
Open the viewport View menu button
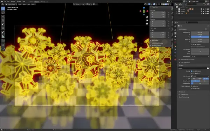tap(20, 4)
